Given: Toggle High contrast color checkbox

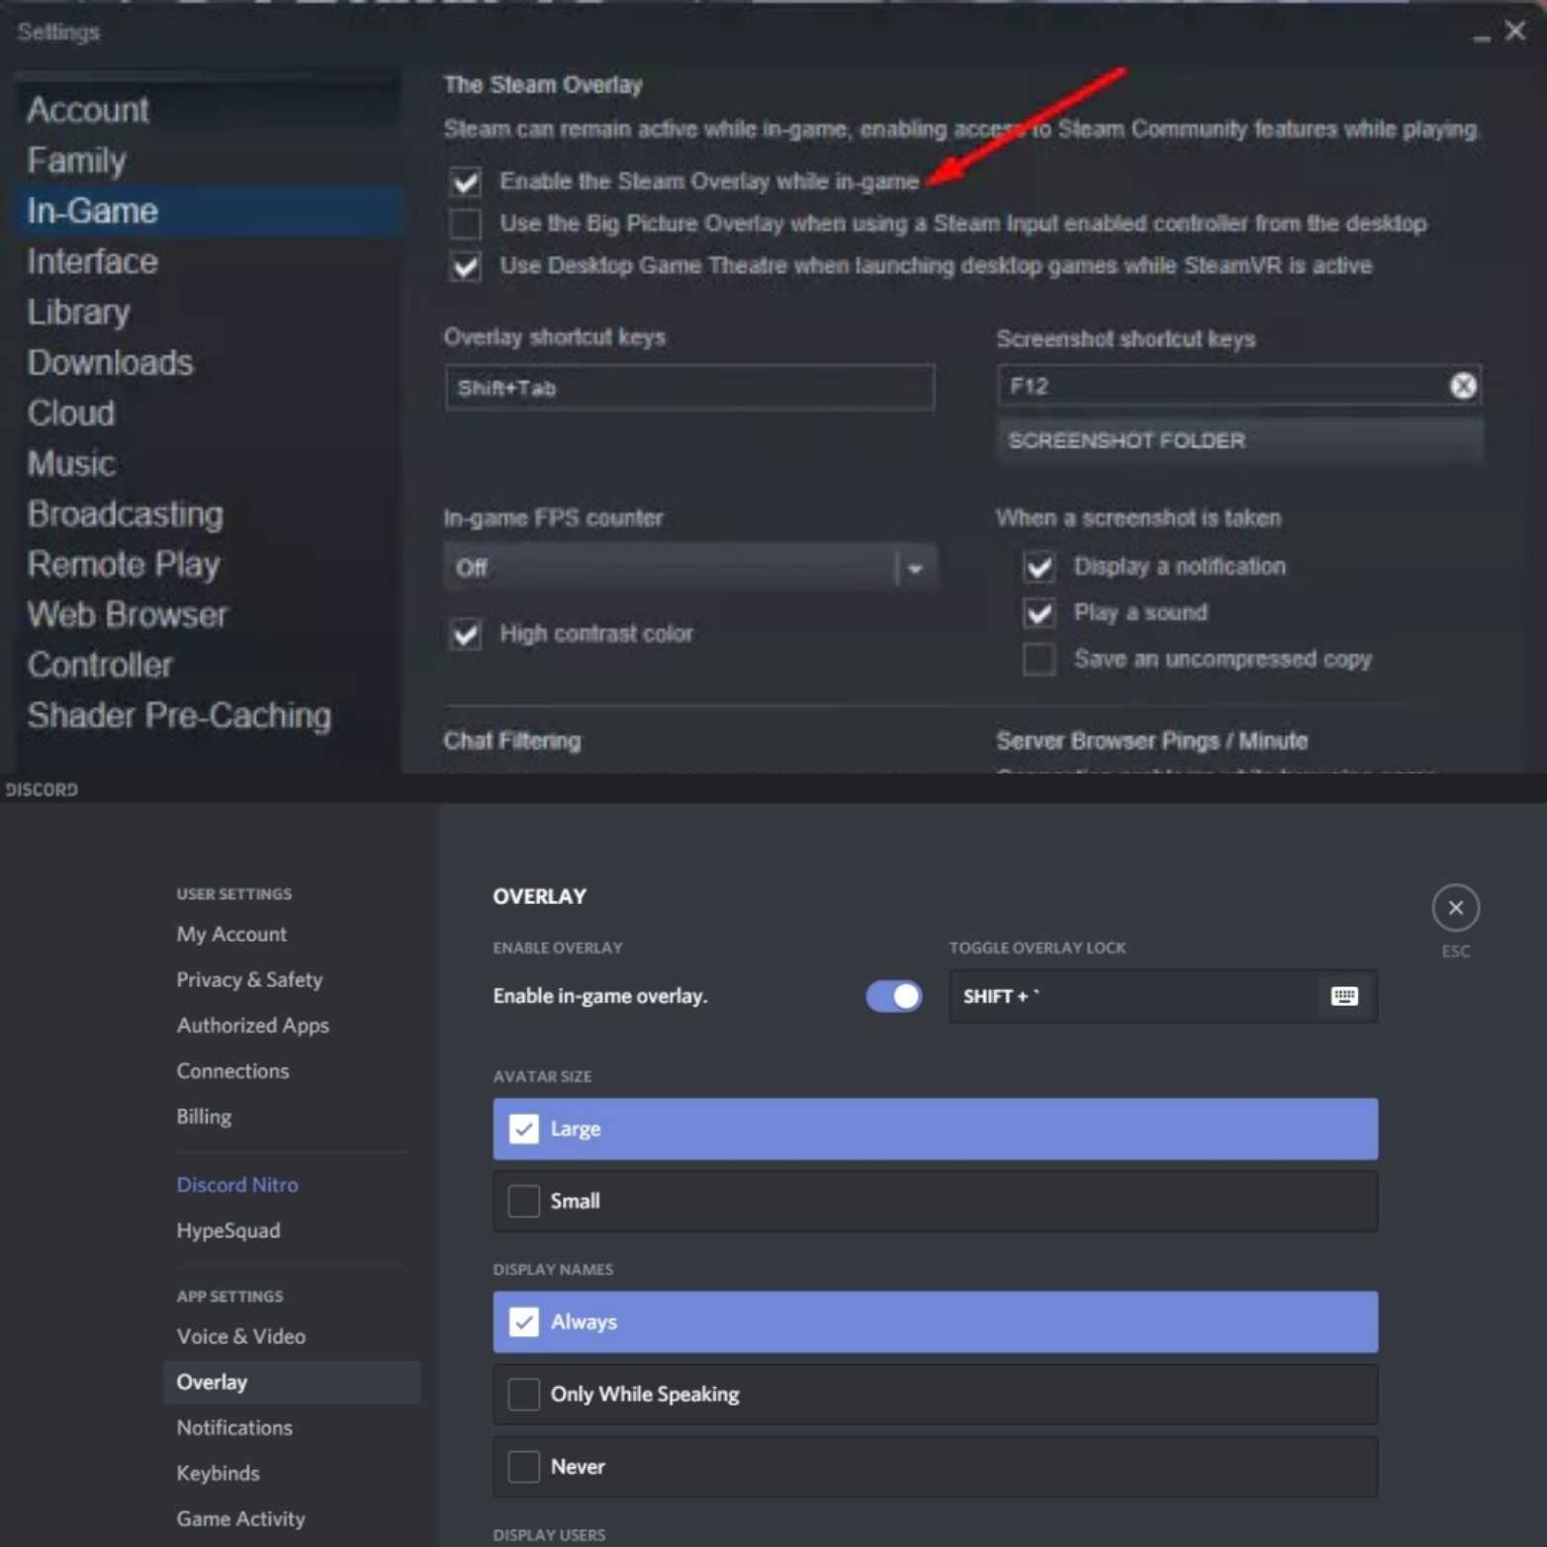Looking at the screenshot, I should click(466, 634).
